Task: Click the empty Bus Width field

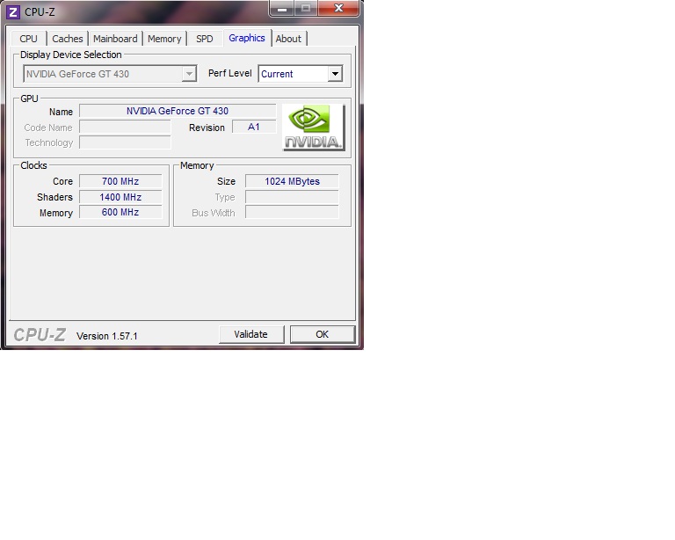Action: (x=292, y=212)
